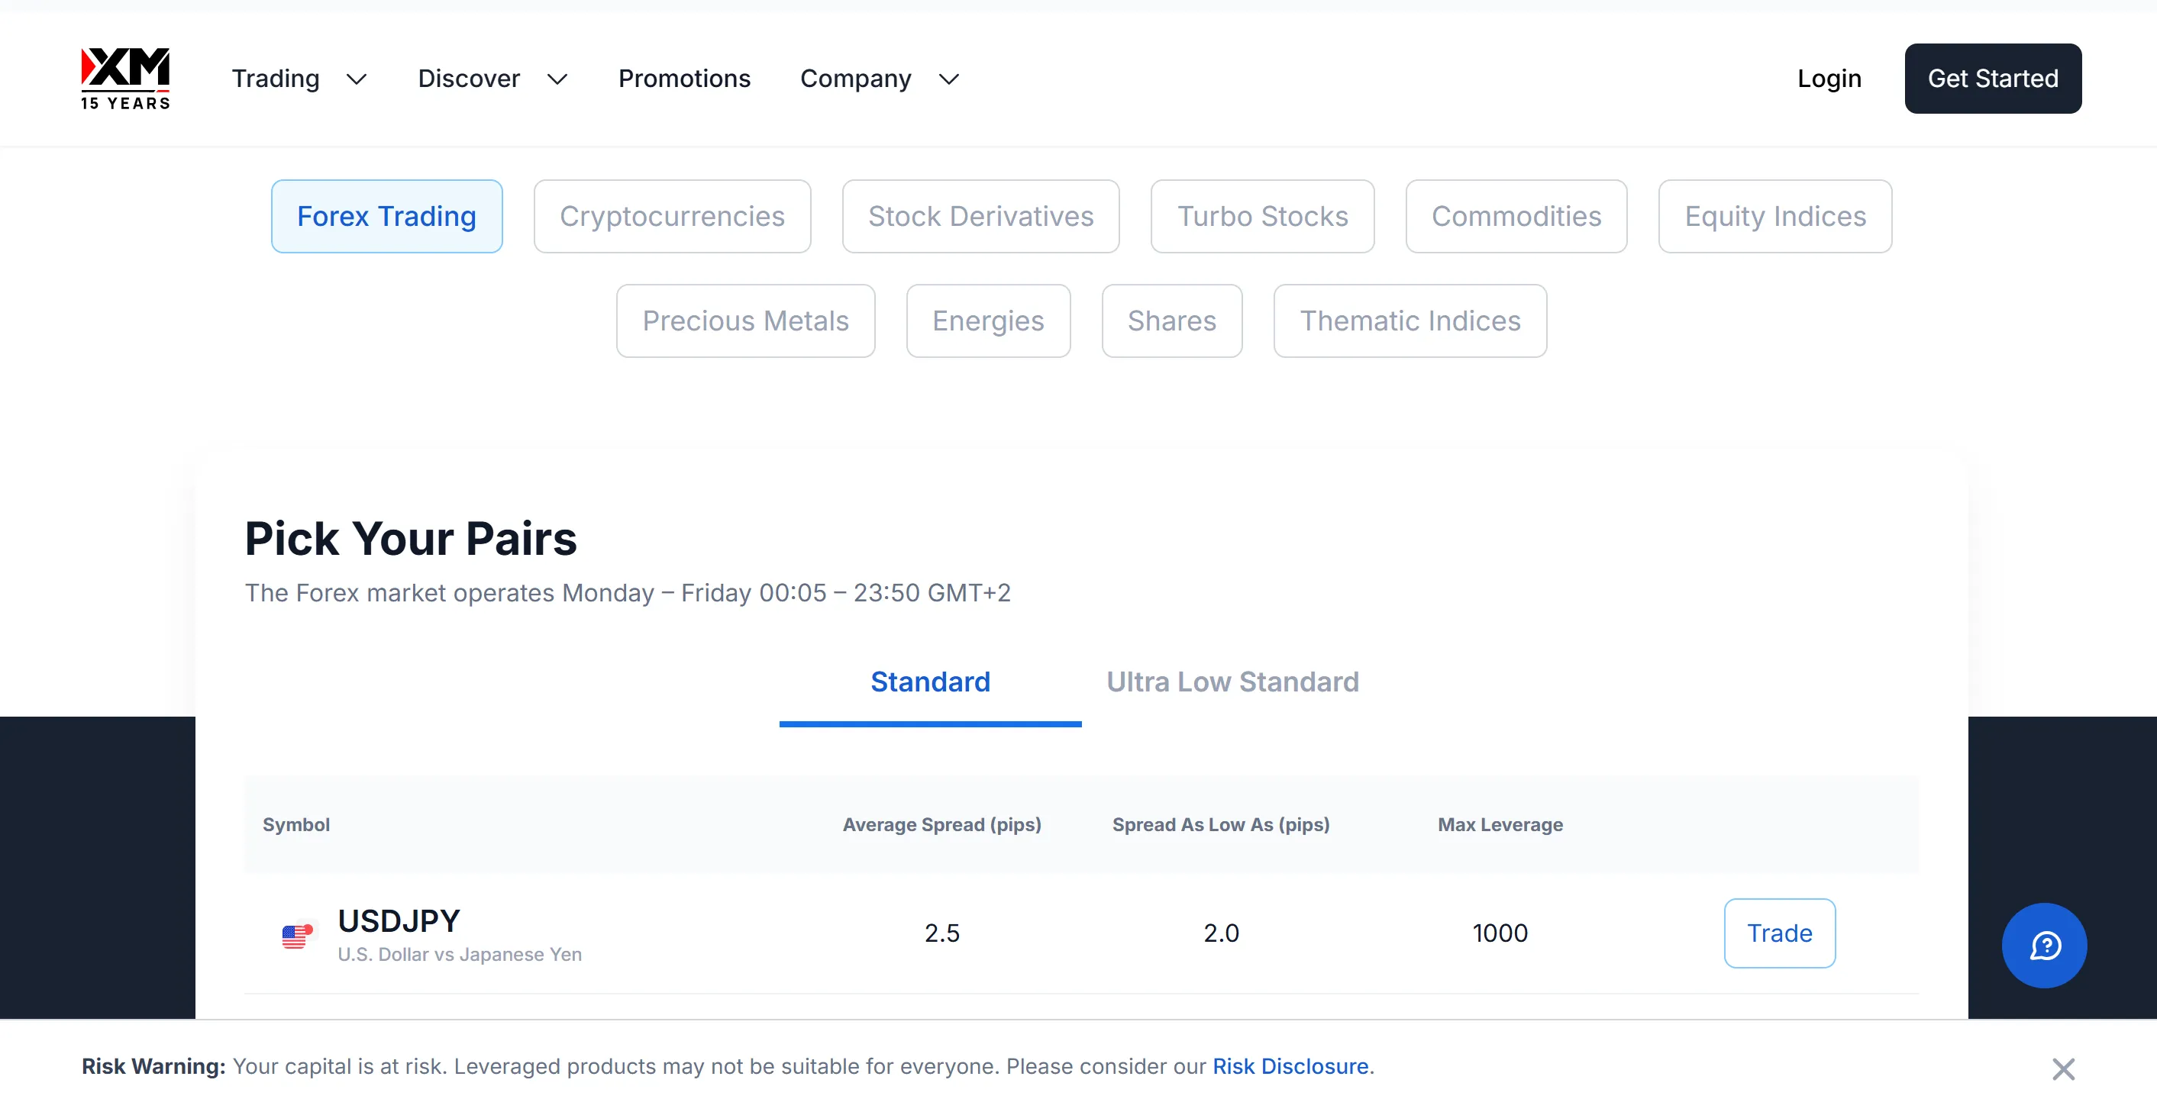Open the Promotions menu item
2157x1099 pixels.
click(x=684, y=79)
